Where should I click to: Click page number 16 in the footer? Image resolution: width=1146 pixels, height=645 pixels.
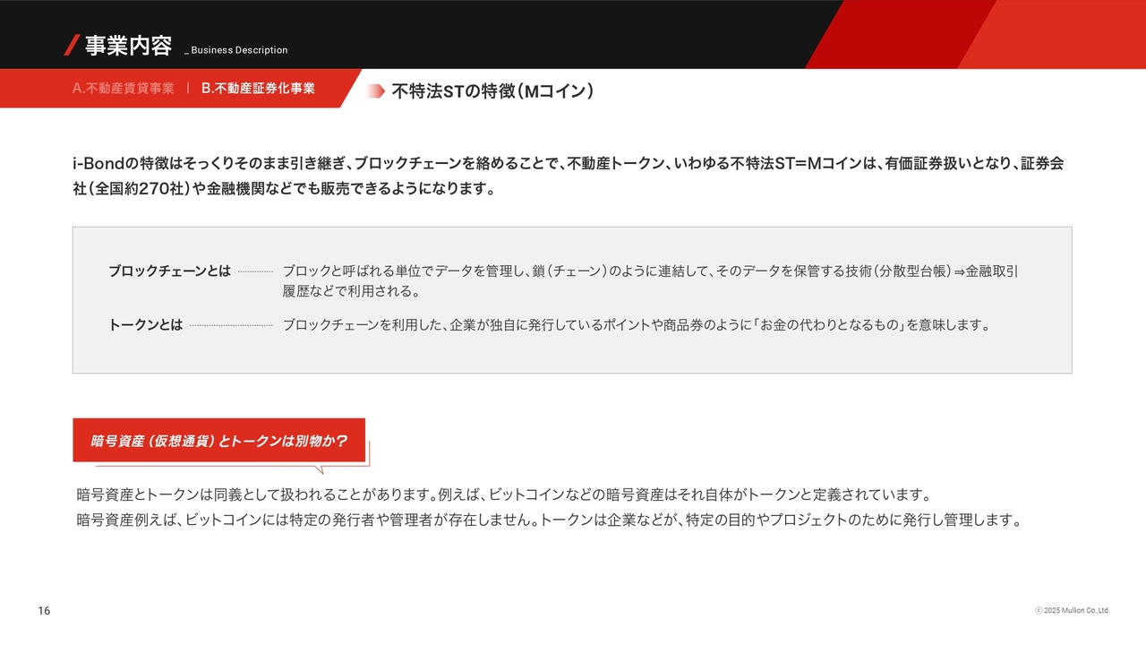[x=44, y=611]
